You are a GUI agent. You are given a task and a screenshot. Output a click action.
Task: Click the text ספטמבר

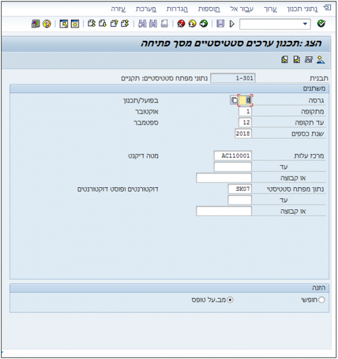[146, 123]
